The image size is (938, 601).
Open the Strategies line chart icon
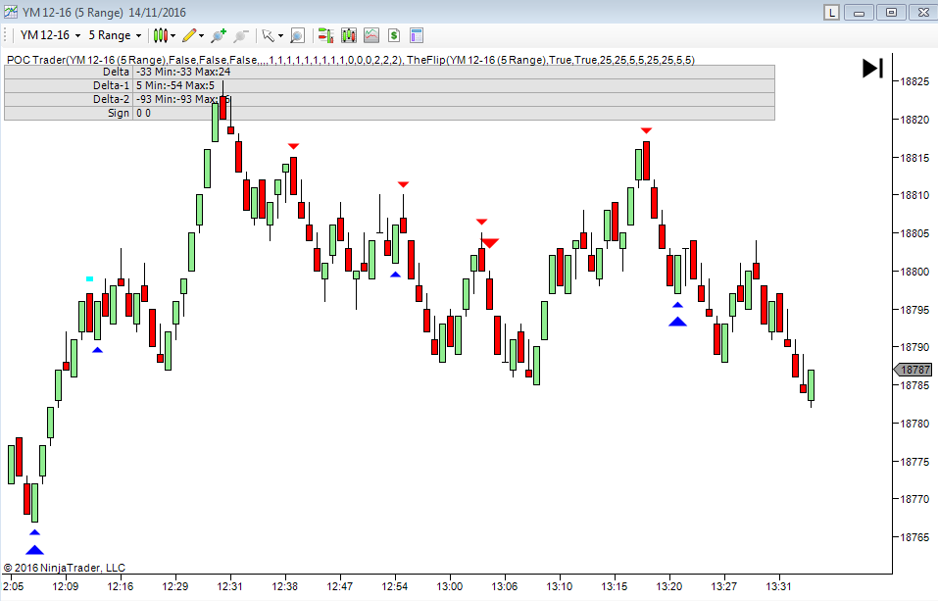pyautogui.click(x=371, y=35)
